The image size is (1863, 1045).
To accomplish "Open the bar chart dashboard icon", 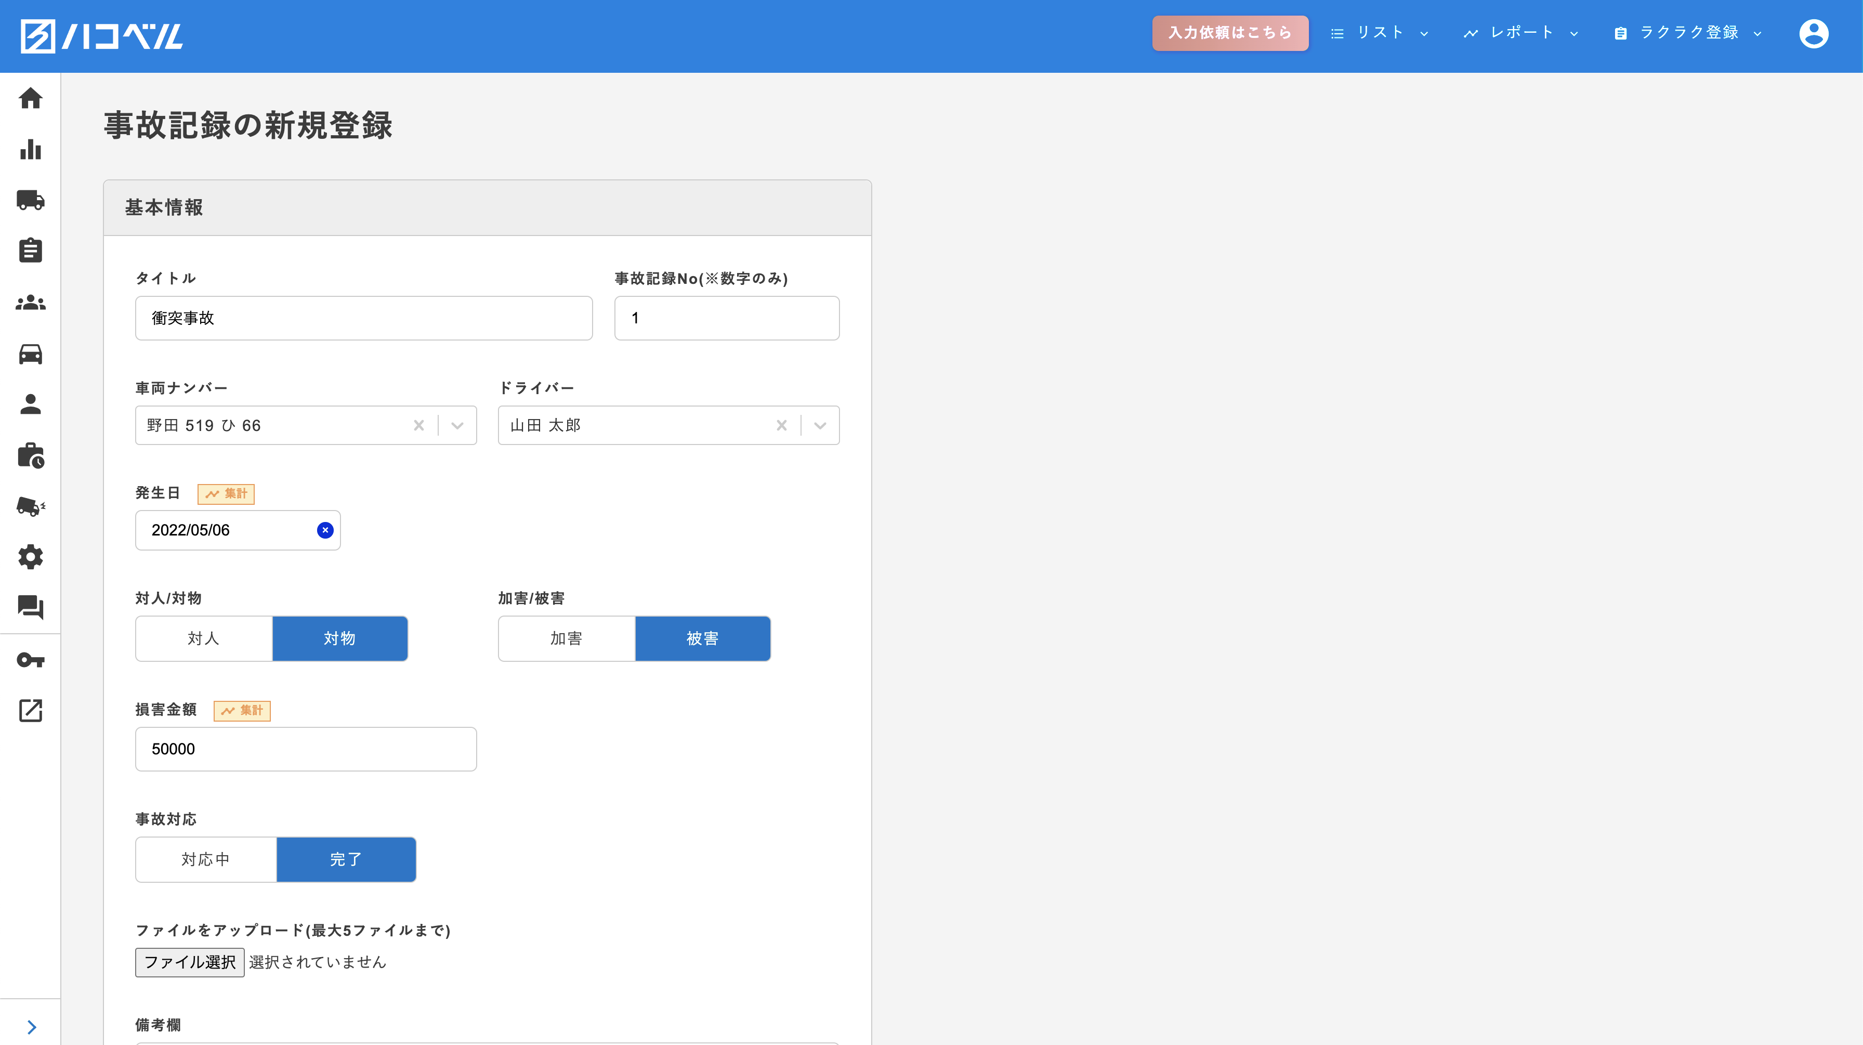I will point(30,149).
